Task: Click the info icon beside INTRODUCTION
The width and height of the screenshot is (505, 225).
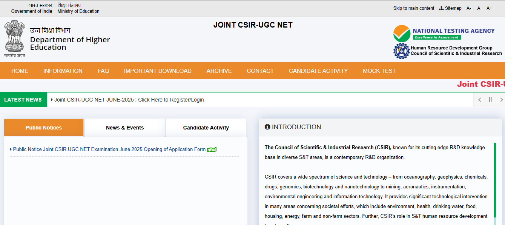Action: pyautogui.click(x=267, y=127)
